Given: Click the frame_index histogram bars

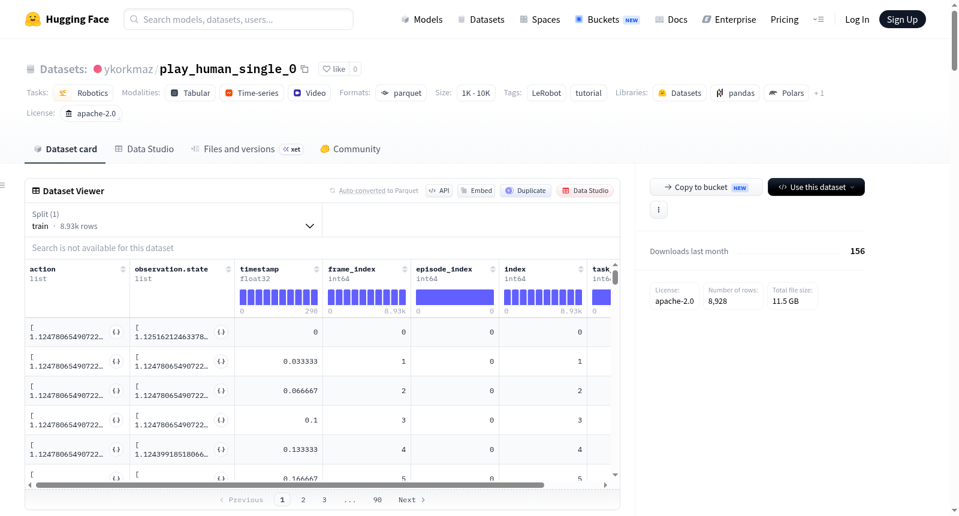Looking at the screenshot, I should coord(367,297).
